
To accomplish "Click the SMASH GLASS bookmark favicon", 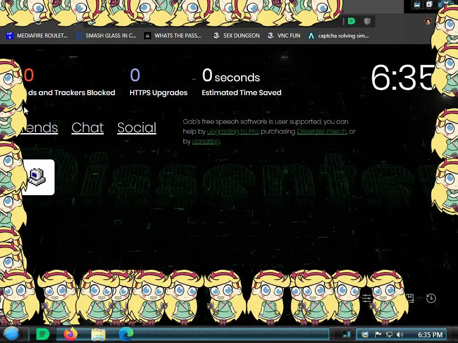I will tap(79, 36).
